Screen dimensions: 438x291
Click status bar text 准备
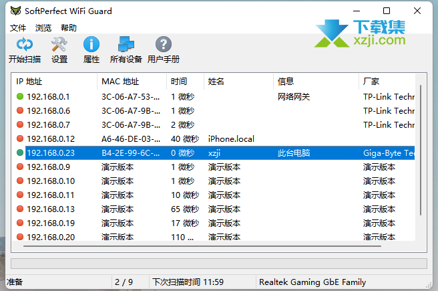point(15,282)
